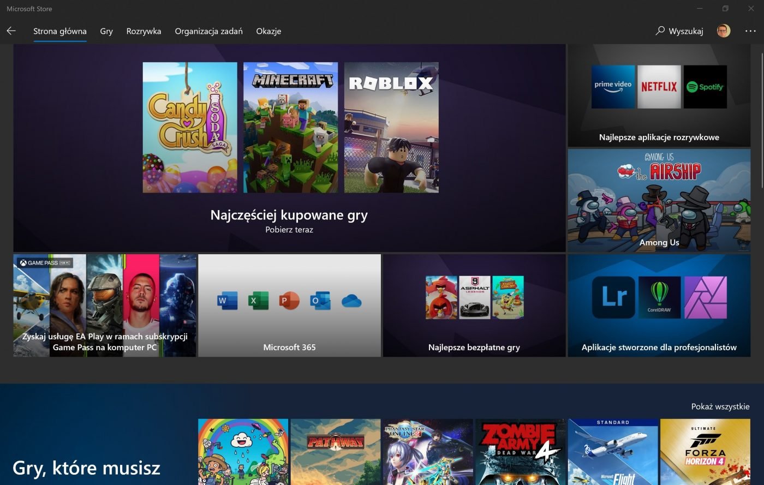Click the CorelDRAW icon

[659, 297]
